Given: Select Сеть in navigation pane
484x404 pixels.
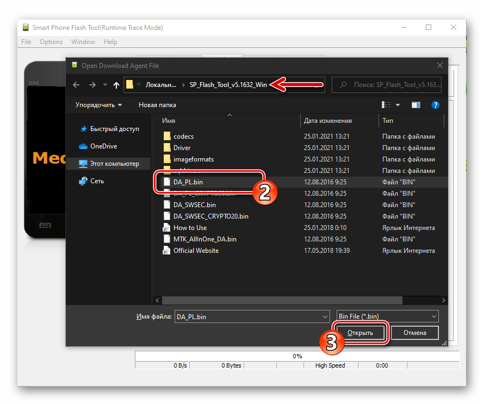Looking at the screenshot, I should [x=91, y=181].
